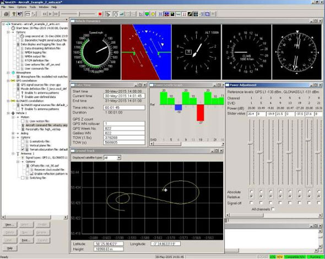
Task: Toggle NMEA logging file checkbox
Action: pos(18,52)
